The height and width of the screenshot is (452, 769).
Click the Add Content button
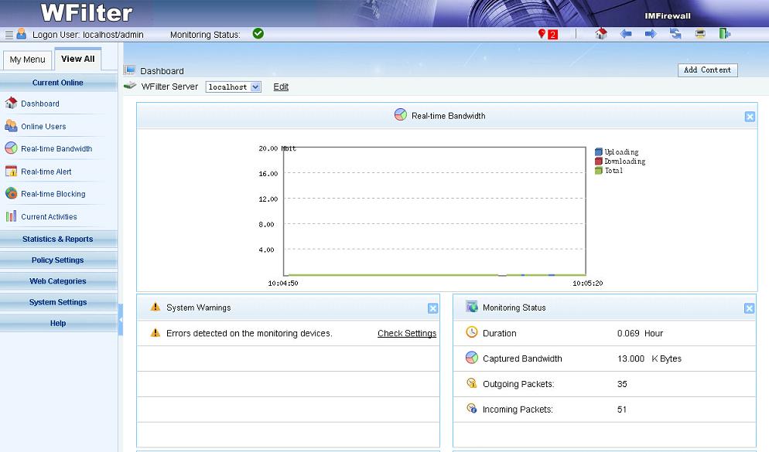[x=708, y=70]
